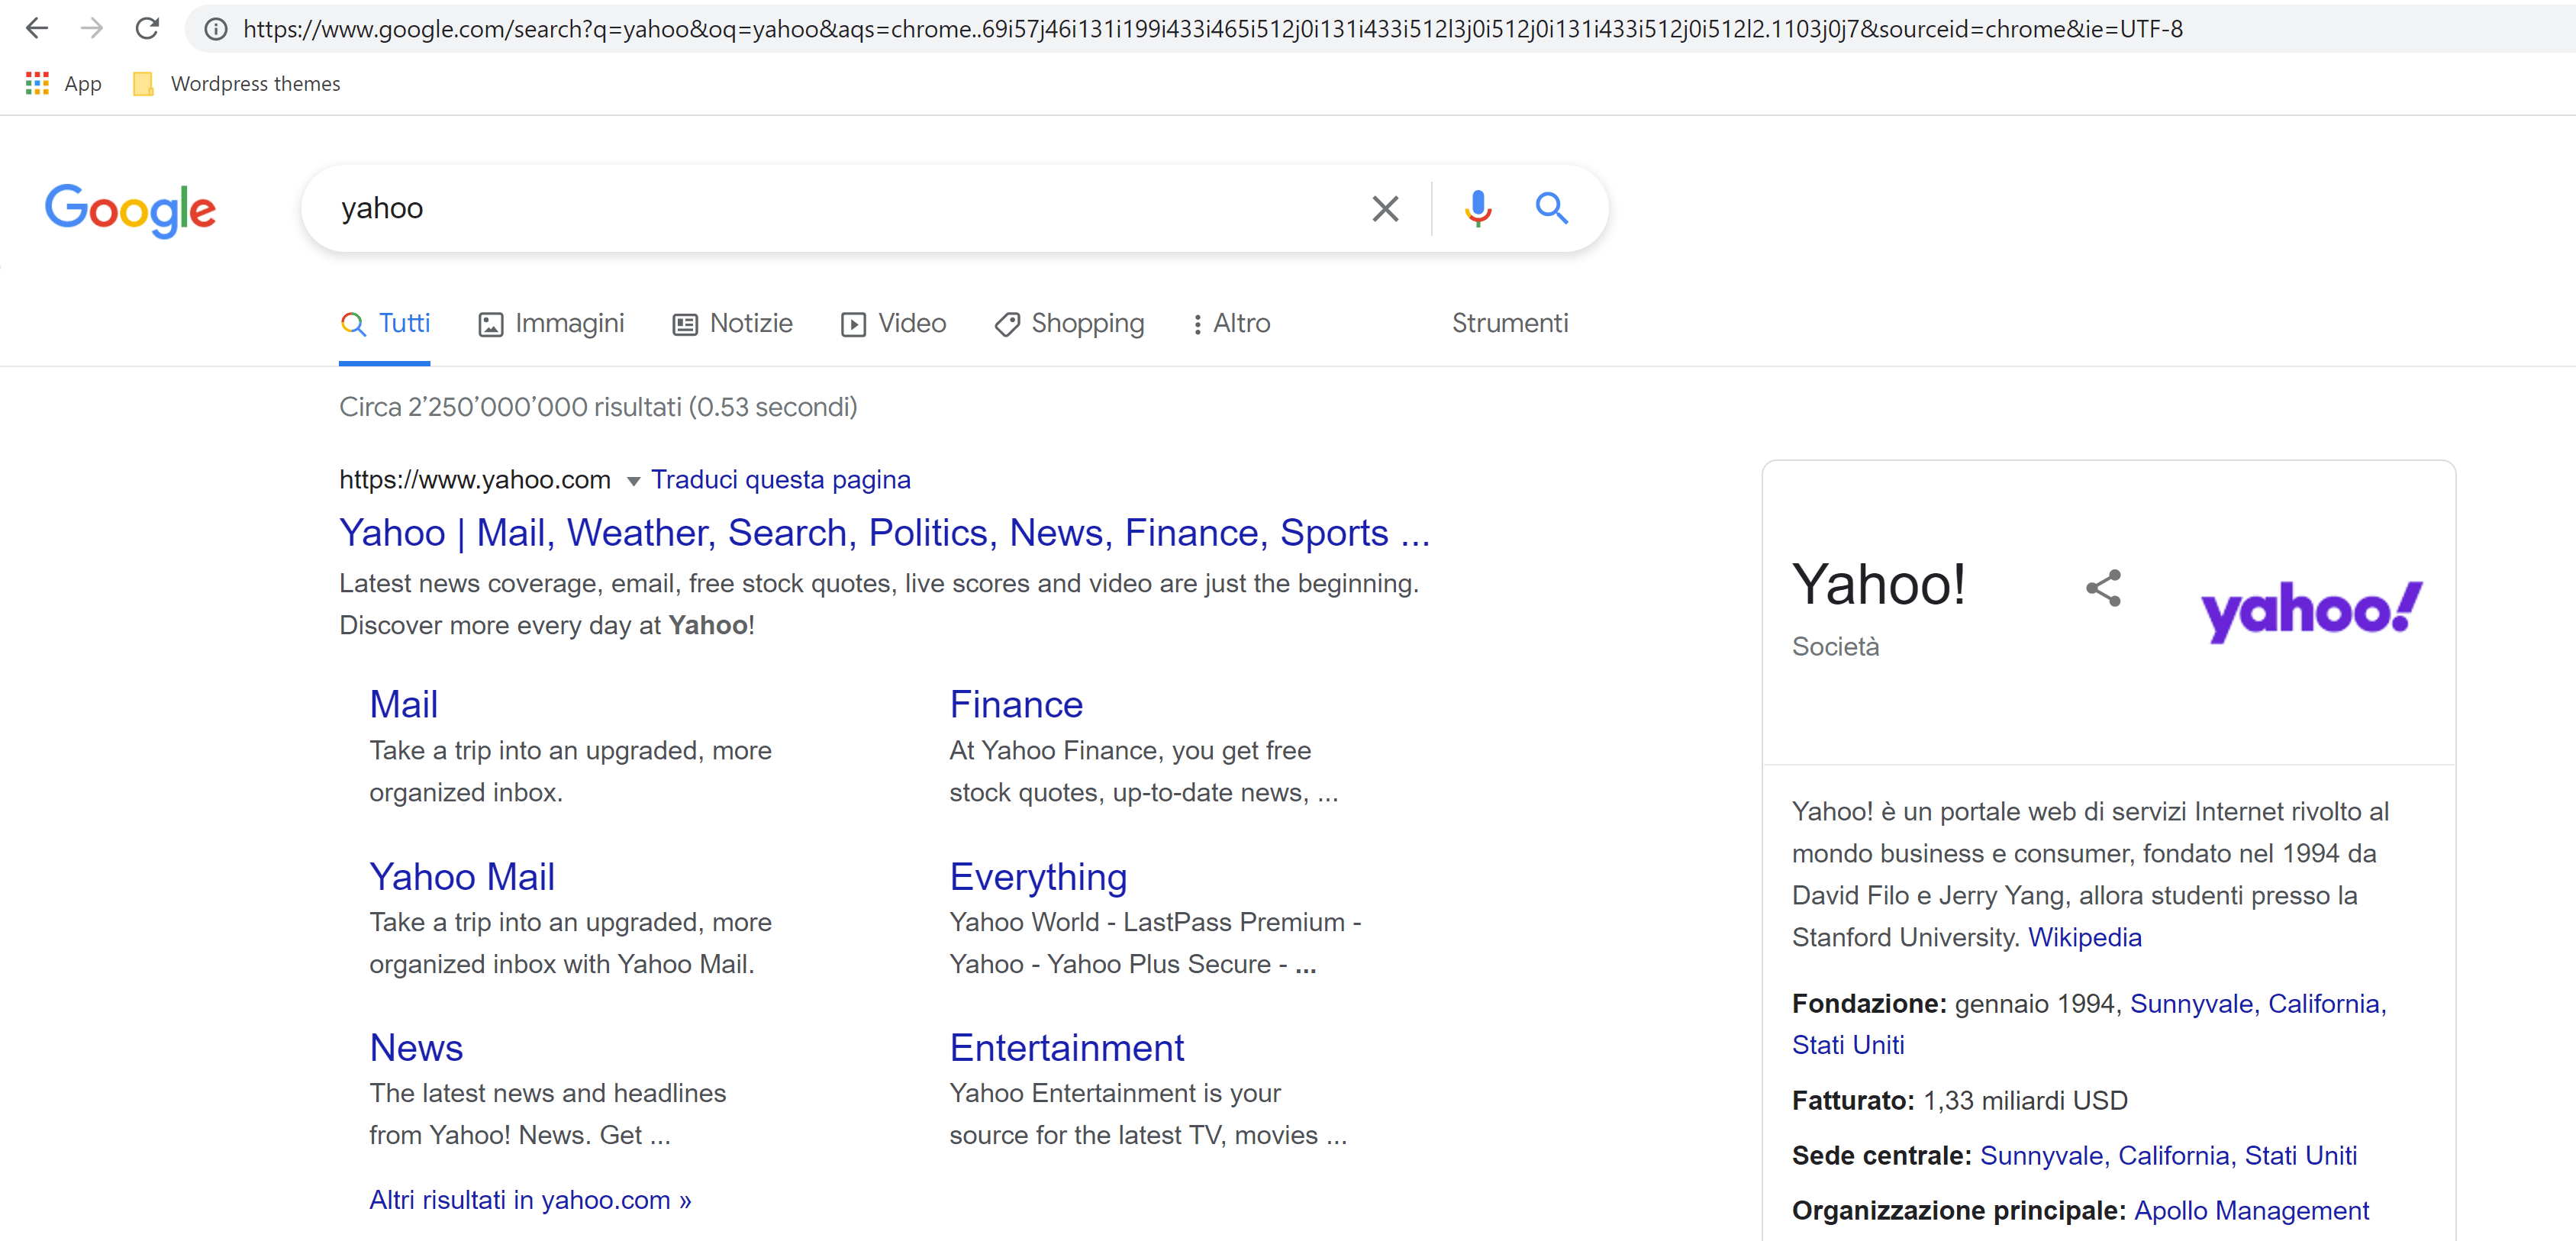Viewport: 2576px width, 1241px height.
Task: Share the Yahoo! knowledge panel
Action: [x=2103, y=588]
